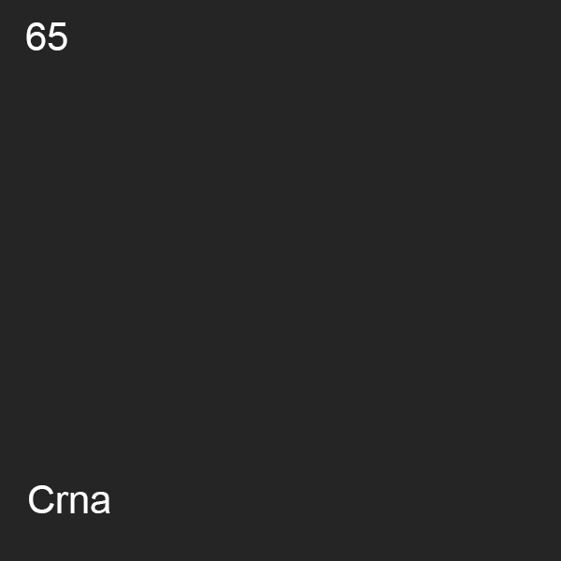Viewport: 561px width, 561px height.
Task: Click the center of the black swatch
Action: [x=280, y=280]
